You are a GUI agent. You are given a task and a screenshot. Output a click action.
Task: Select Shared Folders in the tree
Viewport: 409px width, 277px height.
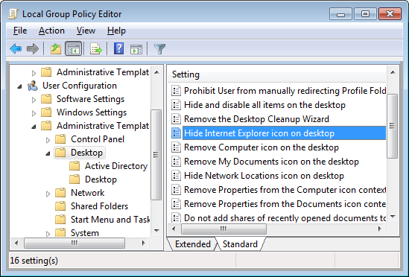[99, 206]
